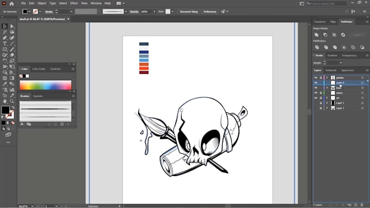This screenshot has width=370, height=208.
Task: Click the black Fill swatch in toolbar
Action: [x=5, y=110]
